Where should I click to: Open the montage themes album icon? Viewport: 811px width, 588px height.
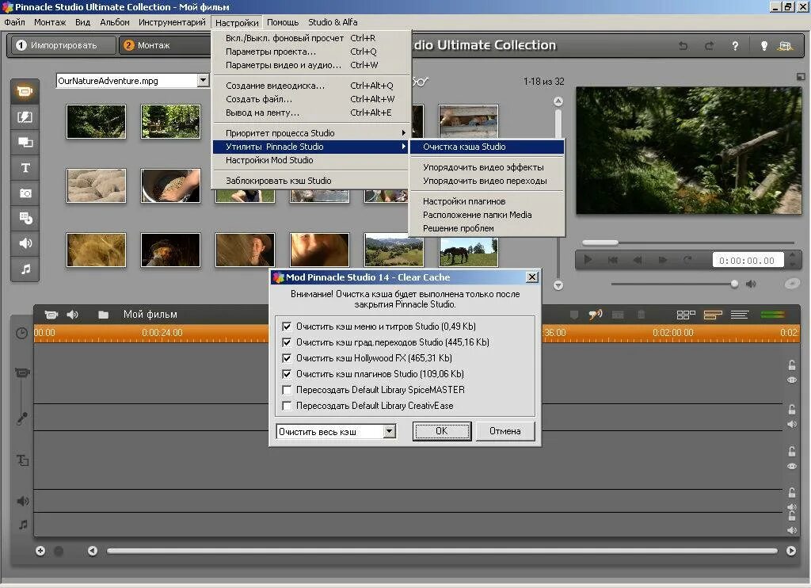coord(25,143)
